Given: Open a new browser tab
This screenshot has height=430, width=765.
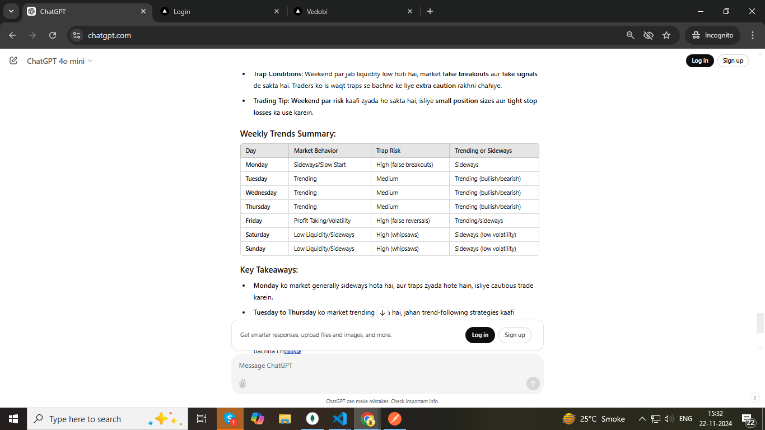Looking at the screenshot, I should tap(430, 11).
